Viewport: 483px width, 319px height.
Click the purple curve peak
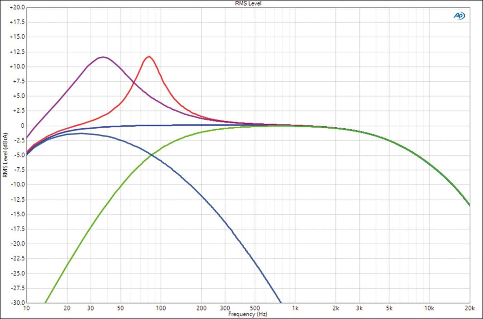click(103, 57)
